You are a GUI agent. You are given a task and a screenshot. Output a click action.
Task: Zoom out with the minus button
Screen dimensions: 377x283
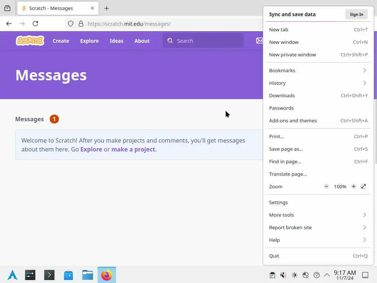coord(326,186)
